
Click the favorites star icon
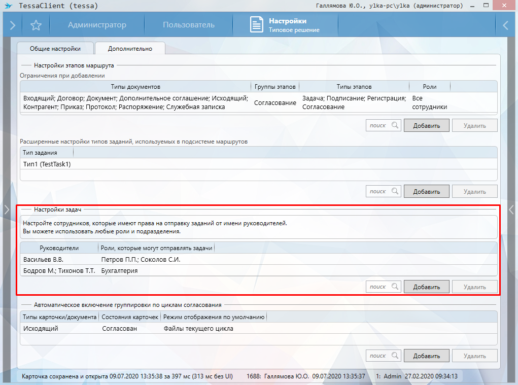point(36,25)
